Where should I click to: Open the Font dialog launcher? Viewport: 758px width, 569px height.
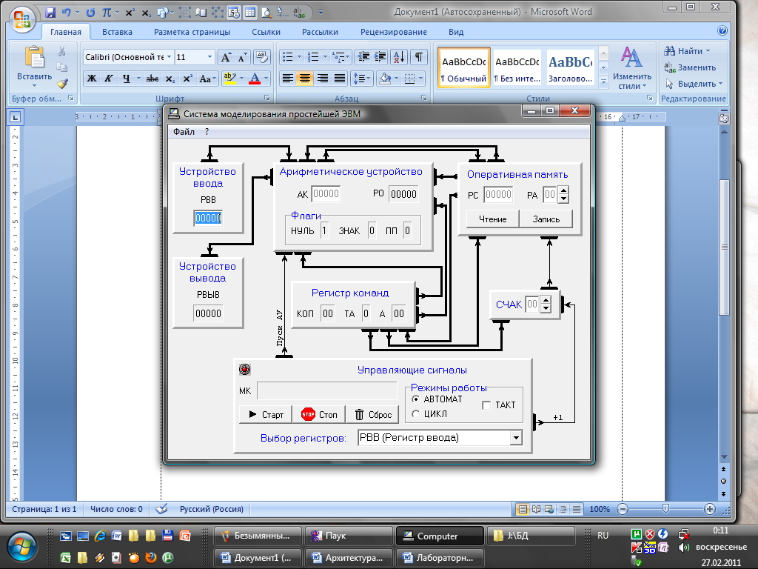(x=266, y=99)
